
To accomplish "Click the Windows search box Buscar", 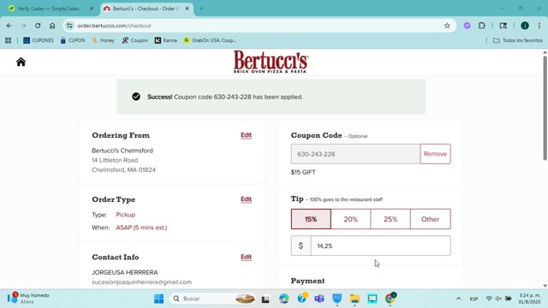I will pyautogui.click(x=212, y=299).
